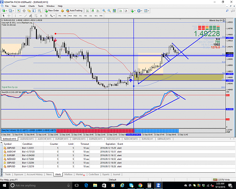The image size is (236, 189).
Task: Switch chart to M1 timeframe
Action: click(60, 15)
